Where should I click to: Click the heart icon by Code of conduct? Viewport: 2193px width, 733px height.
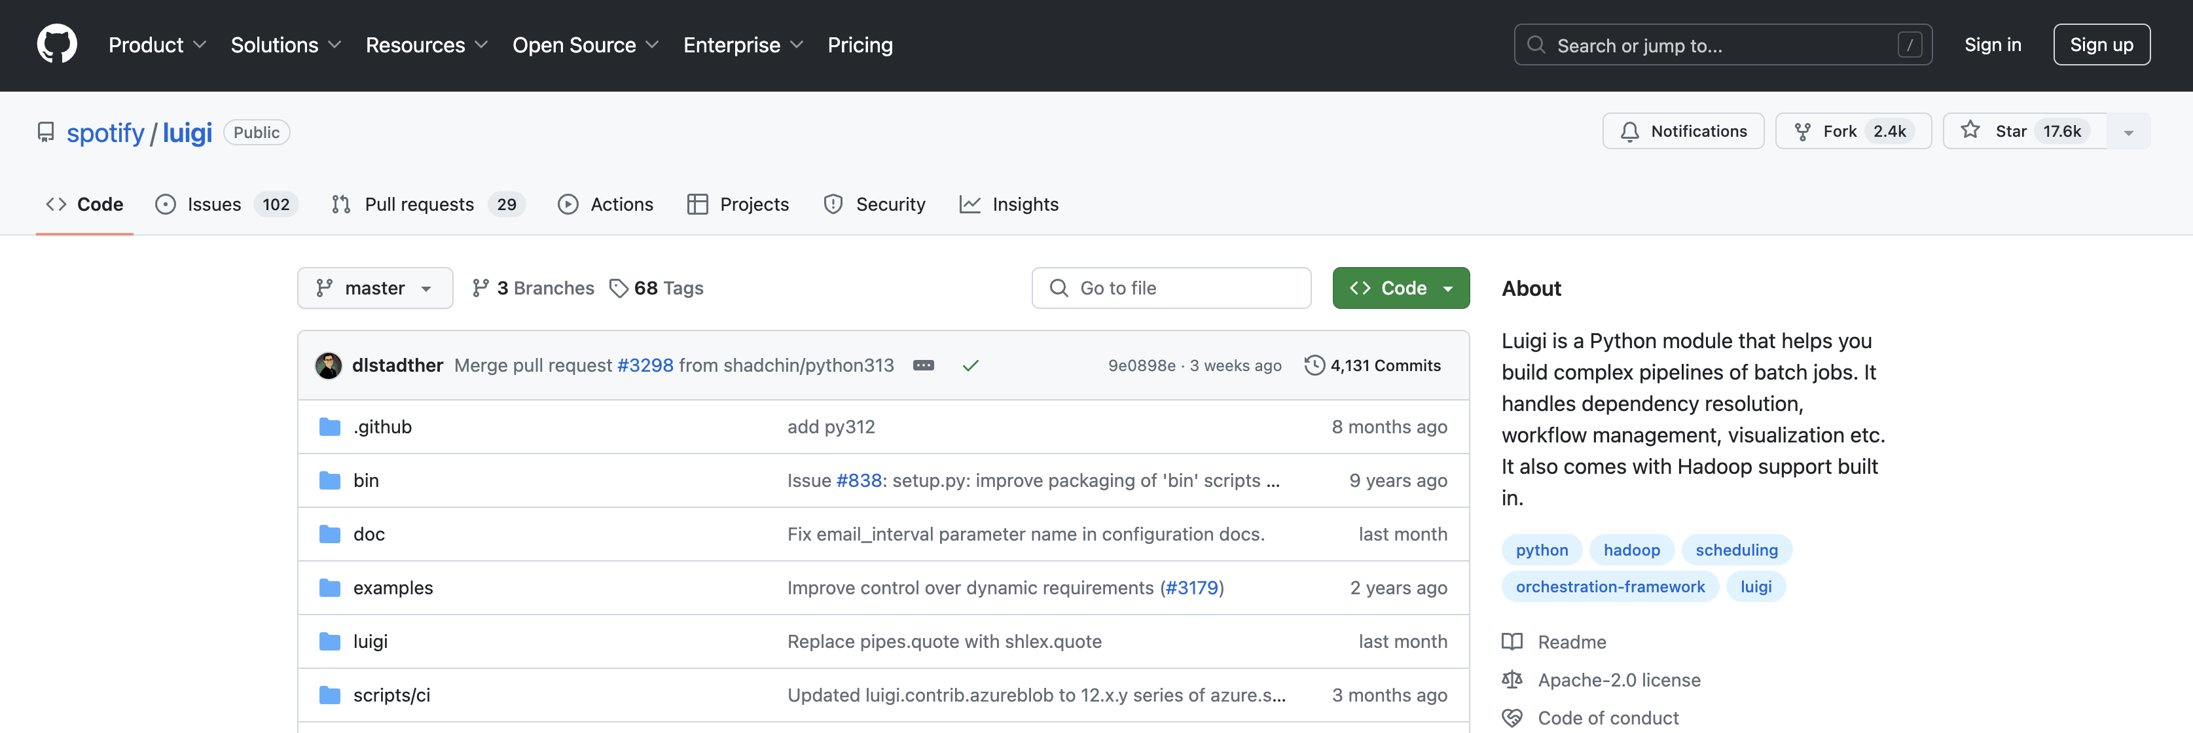tap(1512, 719)
